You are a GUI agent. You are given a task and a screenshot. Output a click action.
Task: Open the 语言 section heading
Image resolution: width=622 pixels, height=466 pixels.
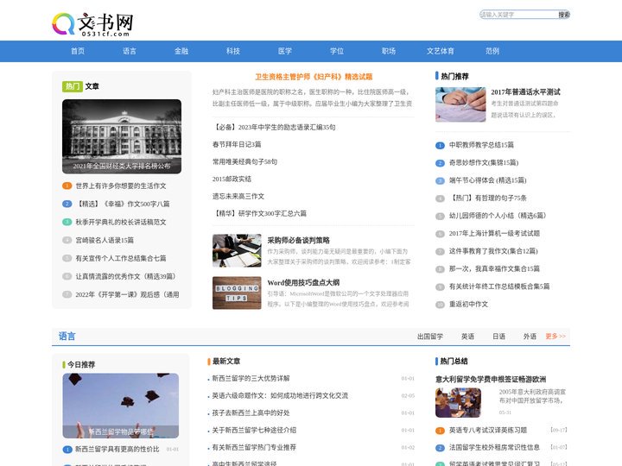(x=67, y=337)
